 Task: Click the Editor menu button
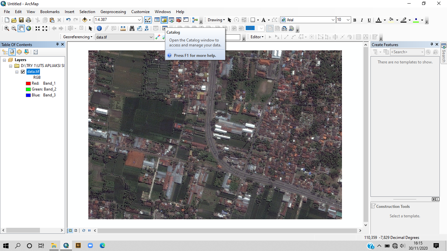pyautogui.click(x=257, y=37)
